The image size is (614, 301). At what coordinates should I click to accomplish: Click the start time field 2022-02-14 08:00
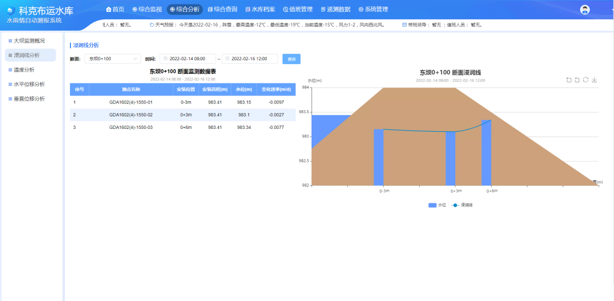[188, 58]
